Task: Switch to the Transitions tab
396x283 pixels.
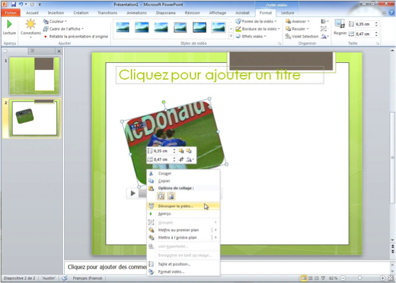Action: point(108,12)
